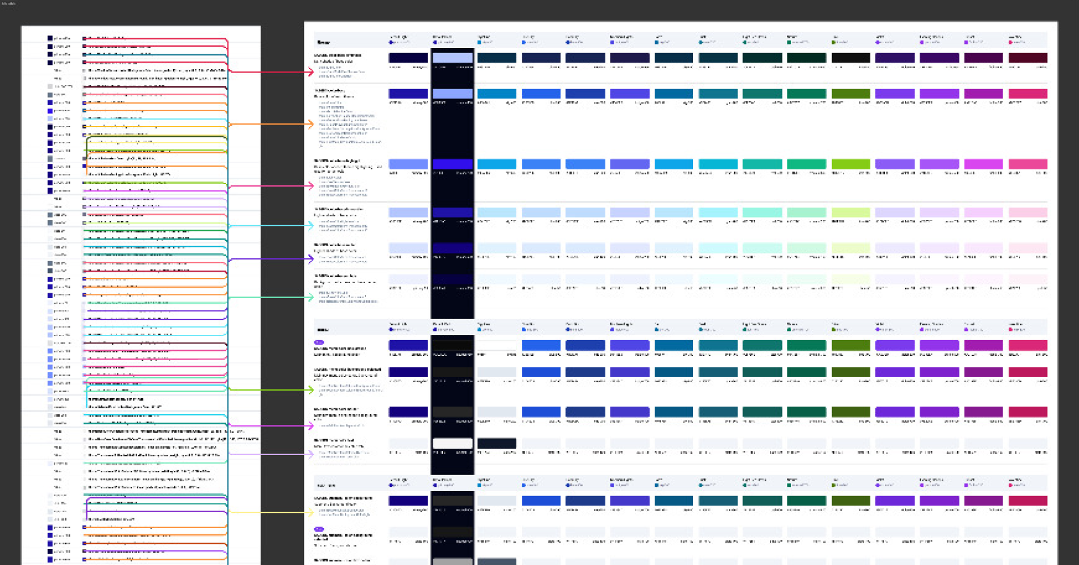
Task: Click the red arrowhead pointing at the top palette row
Action: coord(311,72)
